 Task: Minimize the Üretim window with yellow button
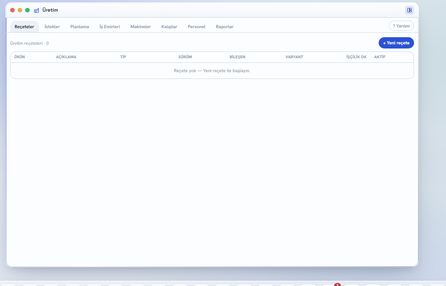click(x=20, y=10)
